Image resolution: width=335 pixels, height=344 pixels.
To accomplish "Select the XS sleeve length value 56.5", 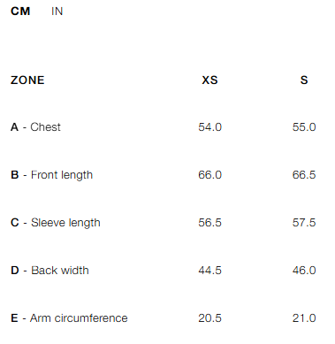I will (x=209, y=223).
